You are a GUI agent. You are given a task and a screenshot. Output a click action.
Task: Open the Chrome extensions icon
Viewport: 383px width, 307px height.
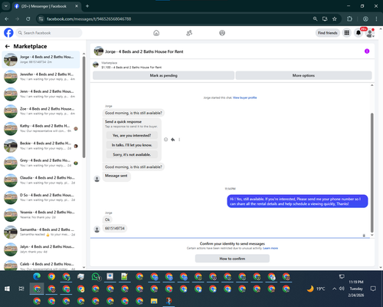click(349, 19)
